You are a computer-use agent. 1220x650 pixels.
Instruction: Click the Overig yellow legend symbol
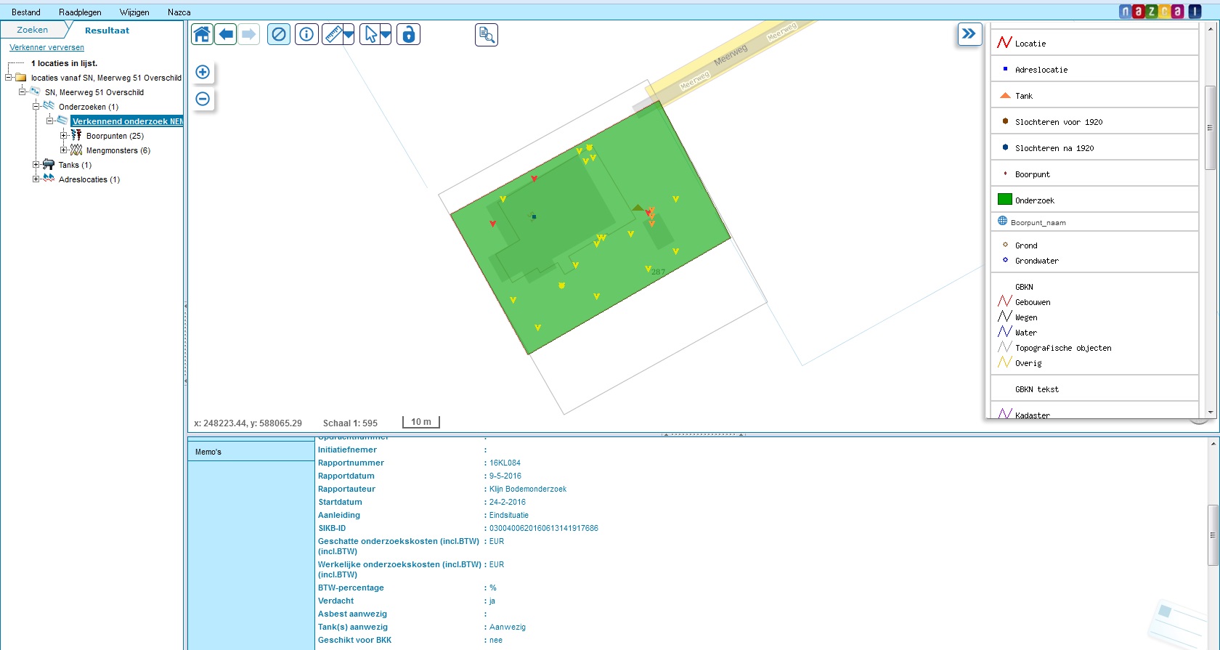point(1005,362)
